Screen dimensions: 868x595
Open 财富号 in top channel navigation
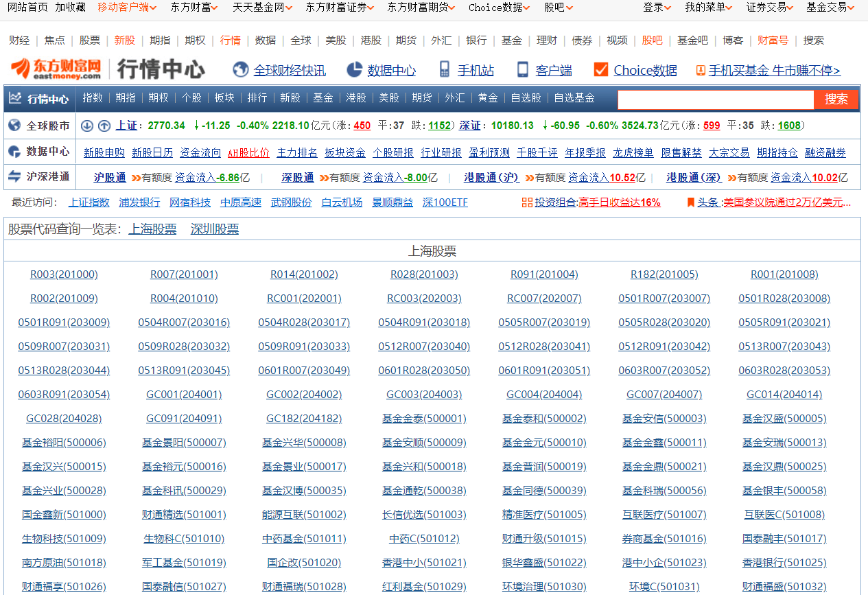pyautogui.click(x=773, y=40)
